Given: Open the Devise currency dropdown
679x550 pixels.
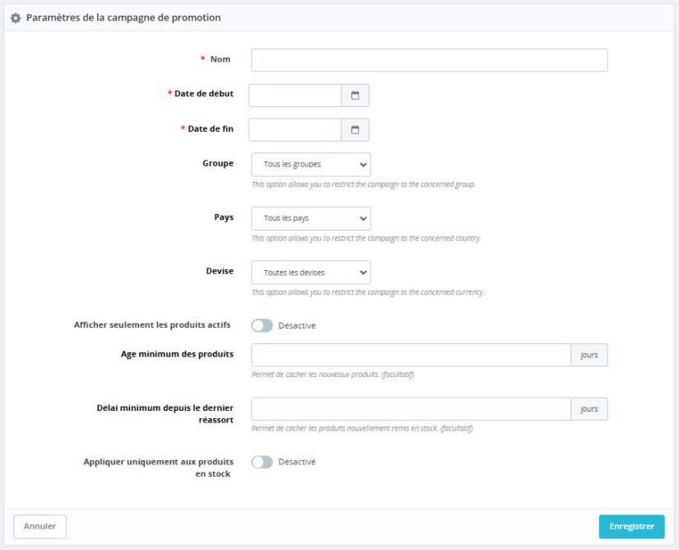Looking at the screenshot, I should point(311,273).
